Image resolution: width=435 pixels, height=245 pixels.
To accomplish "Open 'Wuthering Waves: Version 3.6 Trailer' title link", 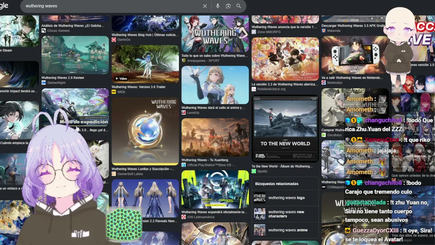I will click(x=139, y=87).
